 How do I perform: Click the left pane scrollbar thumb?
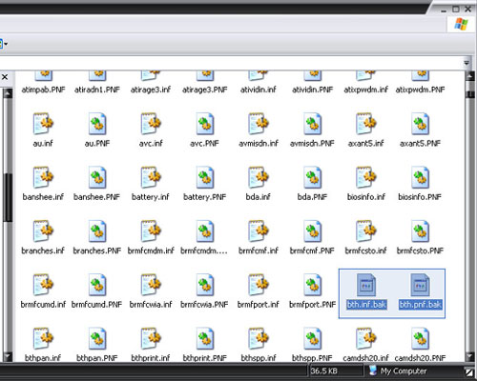[8, 197]
